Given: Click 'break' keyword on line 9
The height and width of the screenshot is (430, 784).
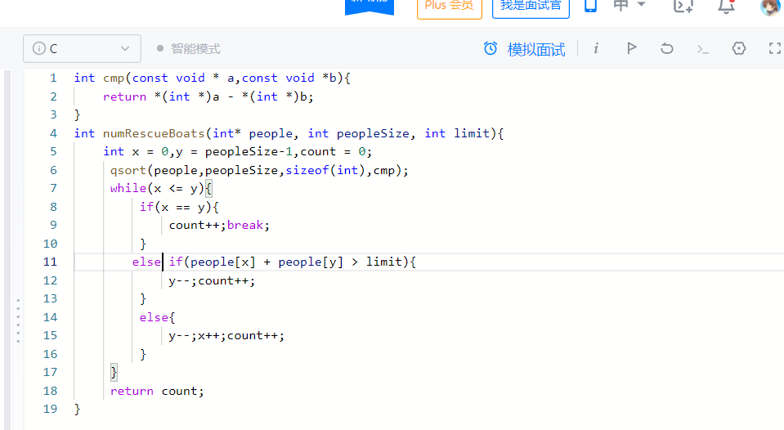Looking at the screenshot, I should pos(245,225).
